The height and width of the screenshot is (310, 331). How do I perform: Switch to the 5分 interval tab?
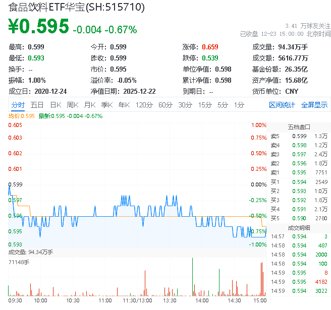223,105
